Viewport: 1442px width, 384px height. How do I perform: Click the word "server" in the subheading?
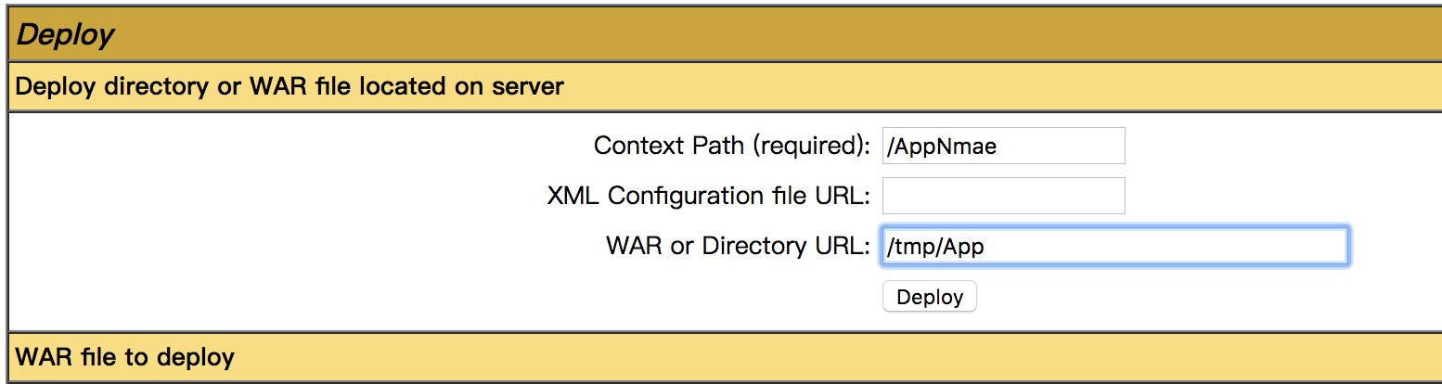pos(529,87)
